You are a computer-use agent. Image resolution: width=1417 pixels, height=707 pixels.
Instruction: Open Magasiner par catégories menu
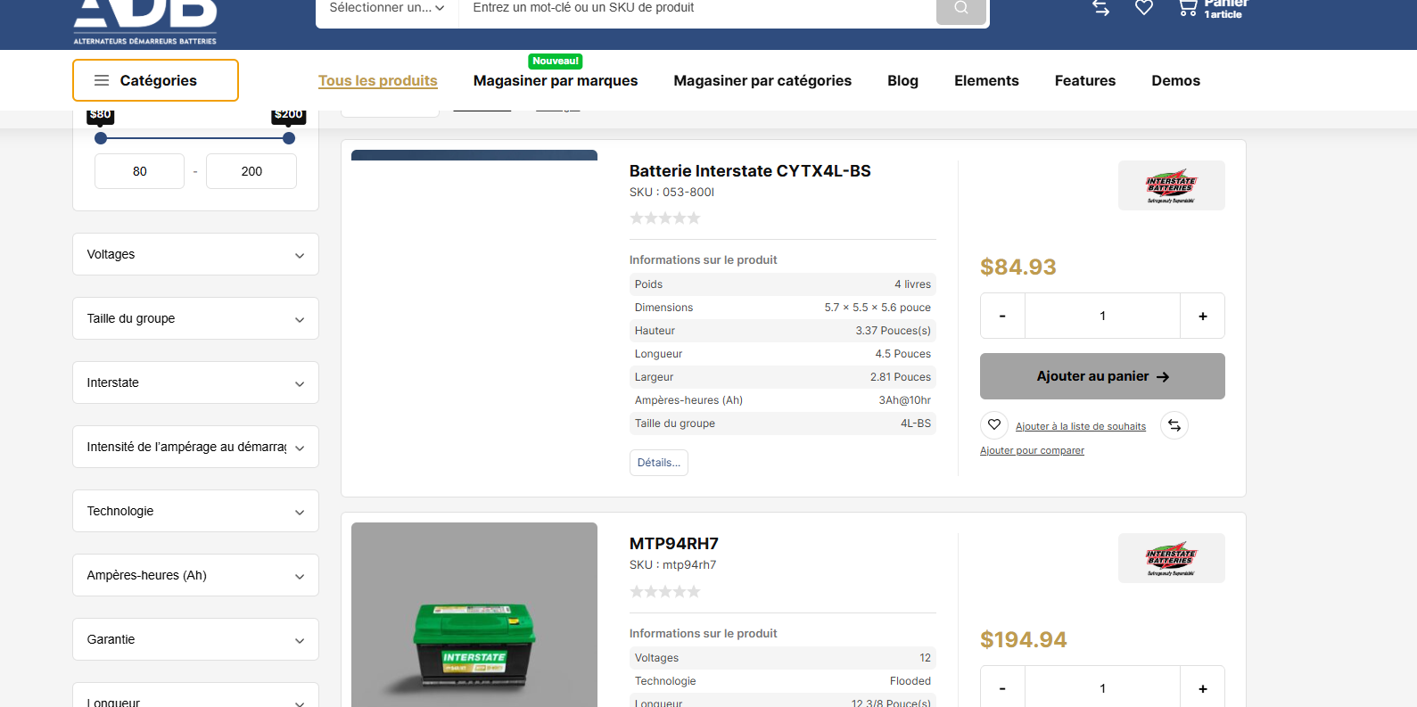click(762, 80)
